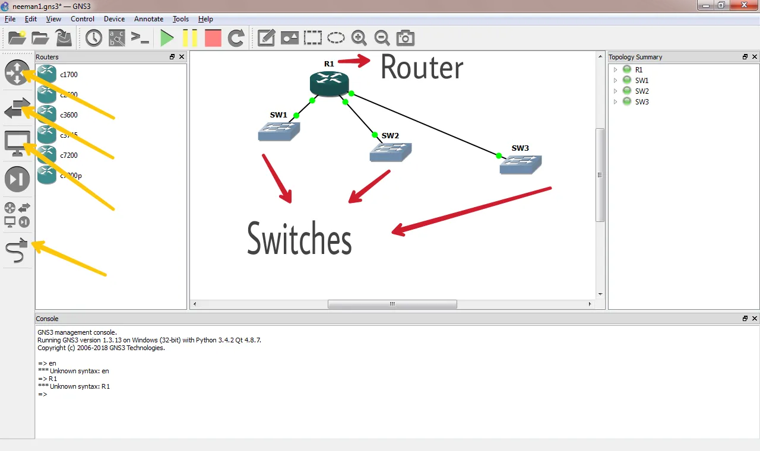This screenshot has width=760, height=451.
Task: Open an existing project with the folder icon
Action: (x=40, y=39)
